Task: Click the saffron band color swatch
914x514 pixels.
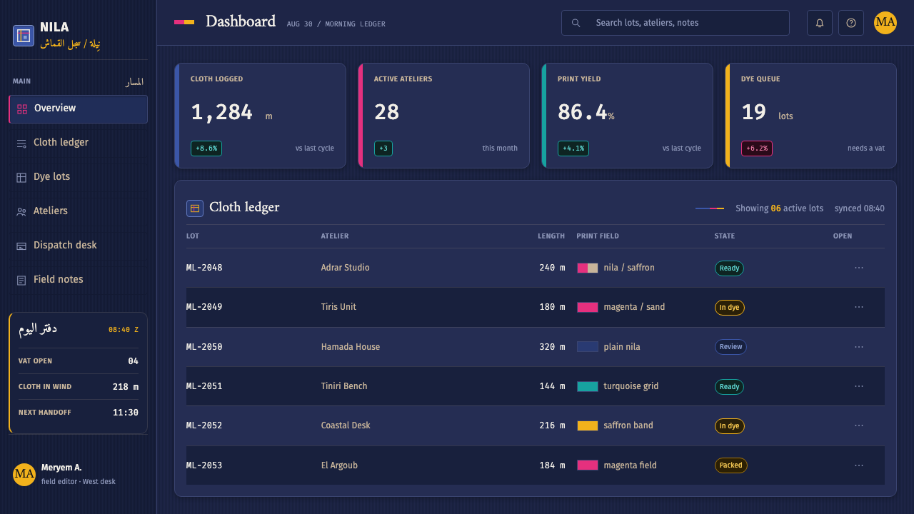Action: point(588,426)
